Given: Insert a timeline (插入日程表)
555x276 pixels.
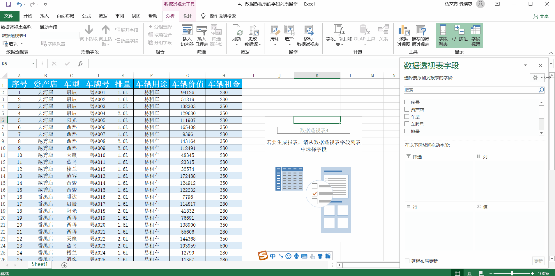Looking at the screenshot, I should [202, 36].
